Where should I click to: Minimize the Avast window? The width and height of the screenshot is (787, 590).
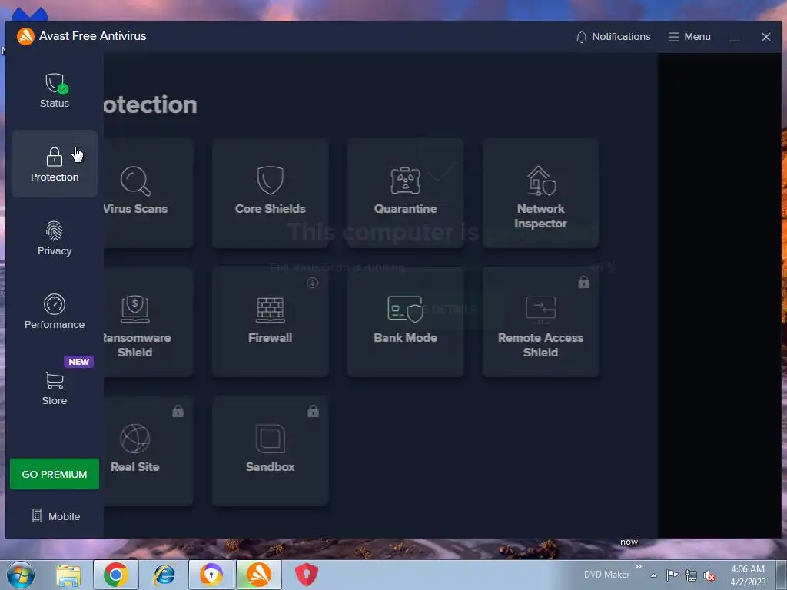click(x=734, y=37)
